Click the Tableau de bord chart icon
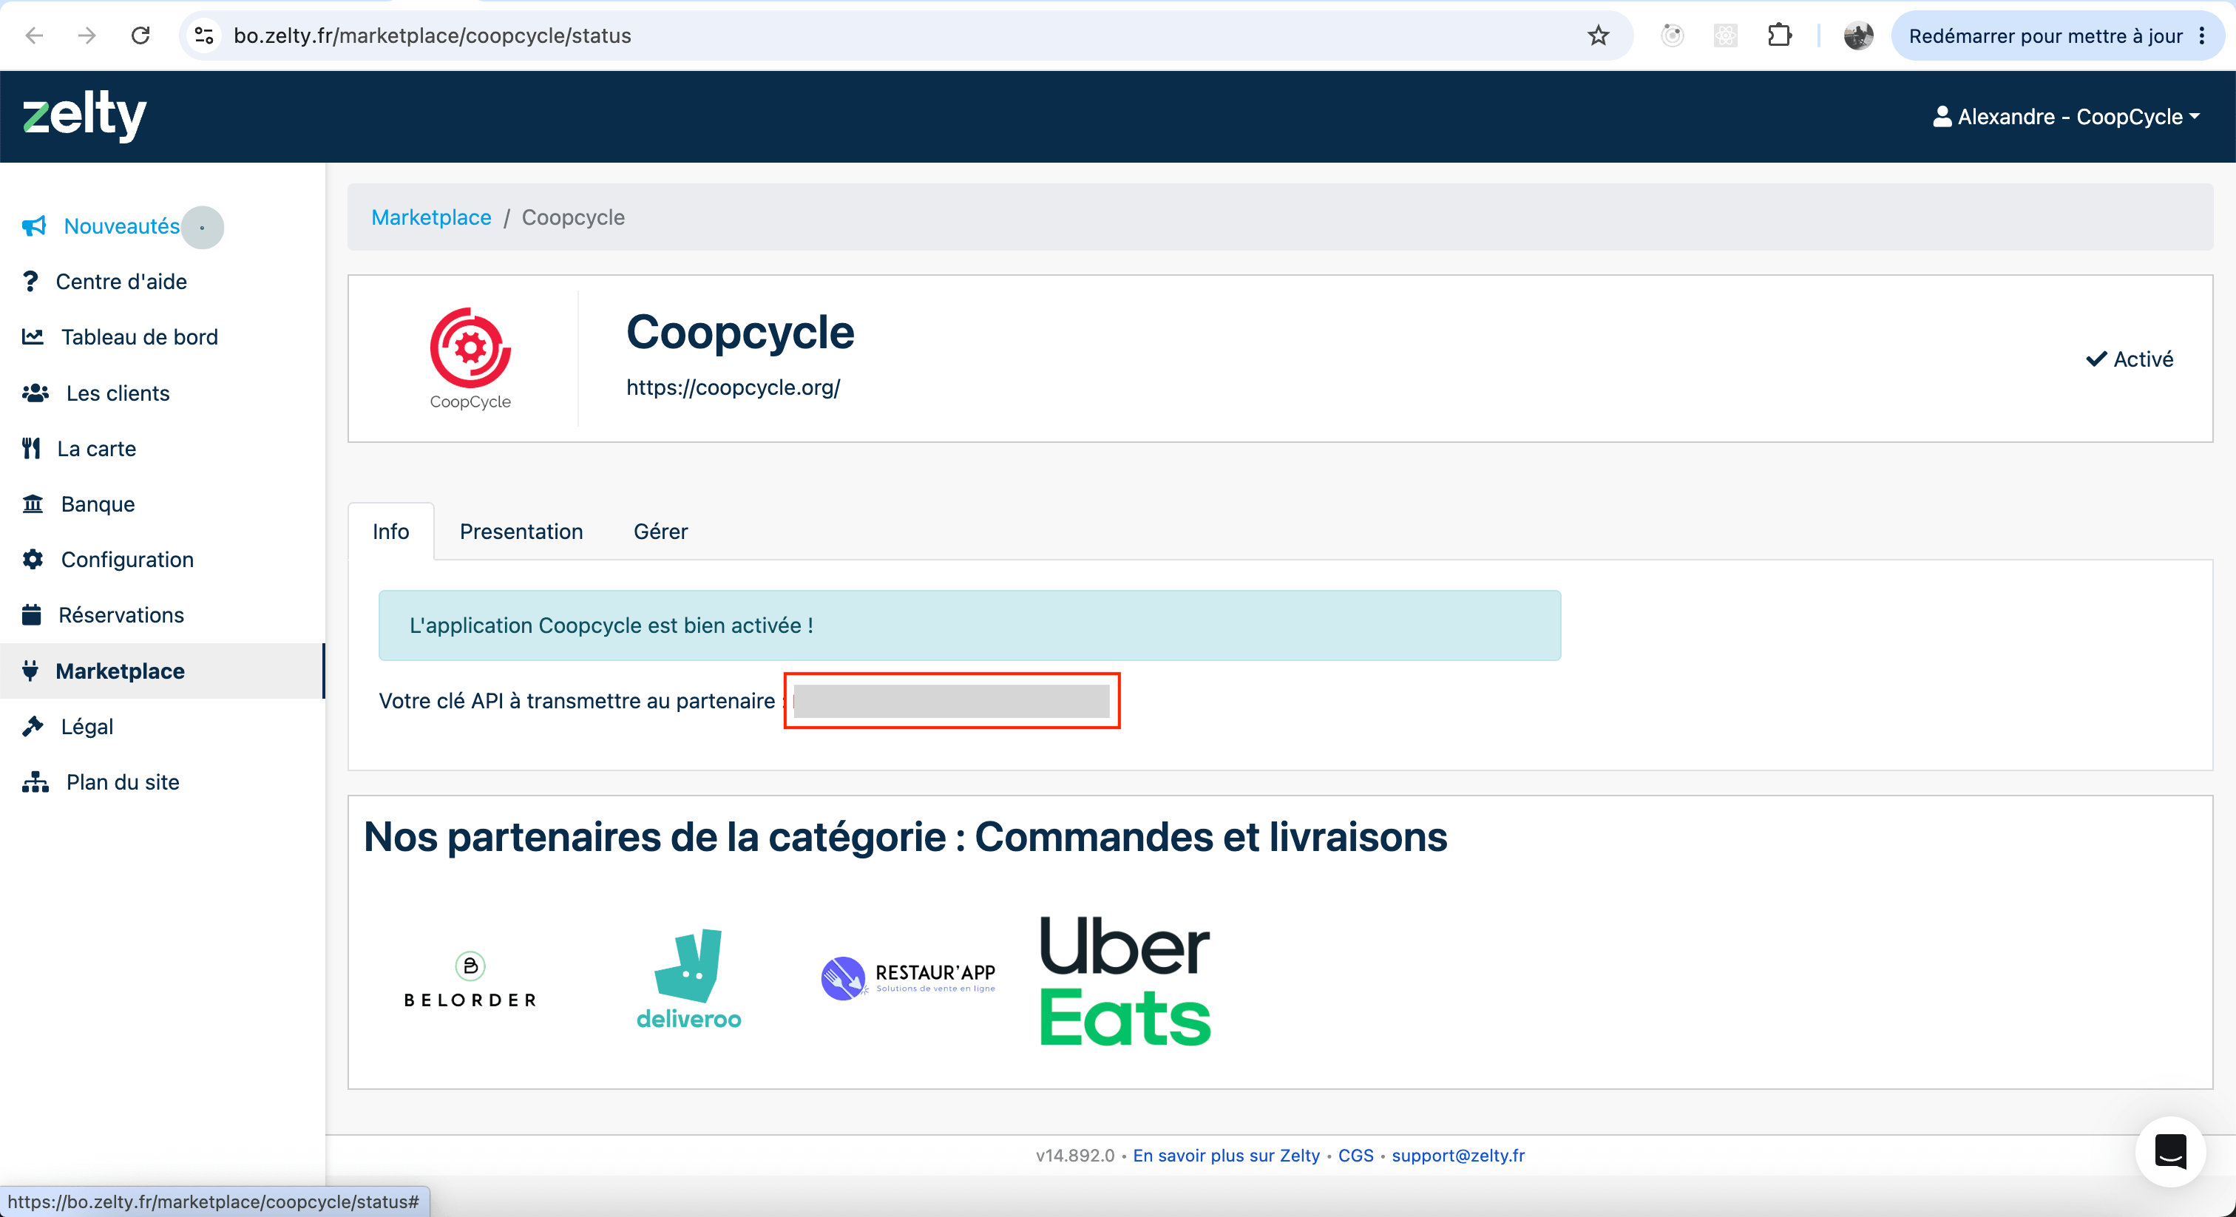This screenshot has width=2236, height=1217. click(x=33, y=337)
